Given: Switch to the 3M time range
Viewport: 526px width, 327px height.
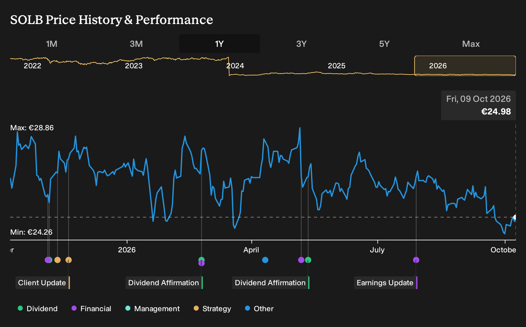Looking at the screenshot, I should [136, 44].
